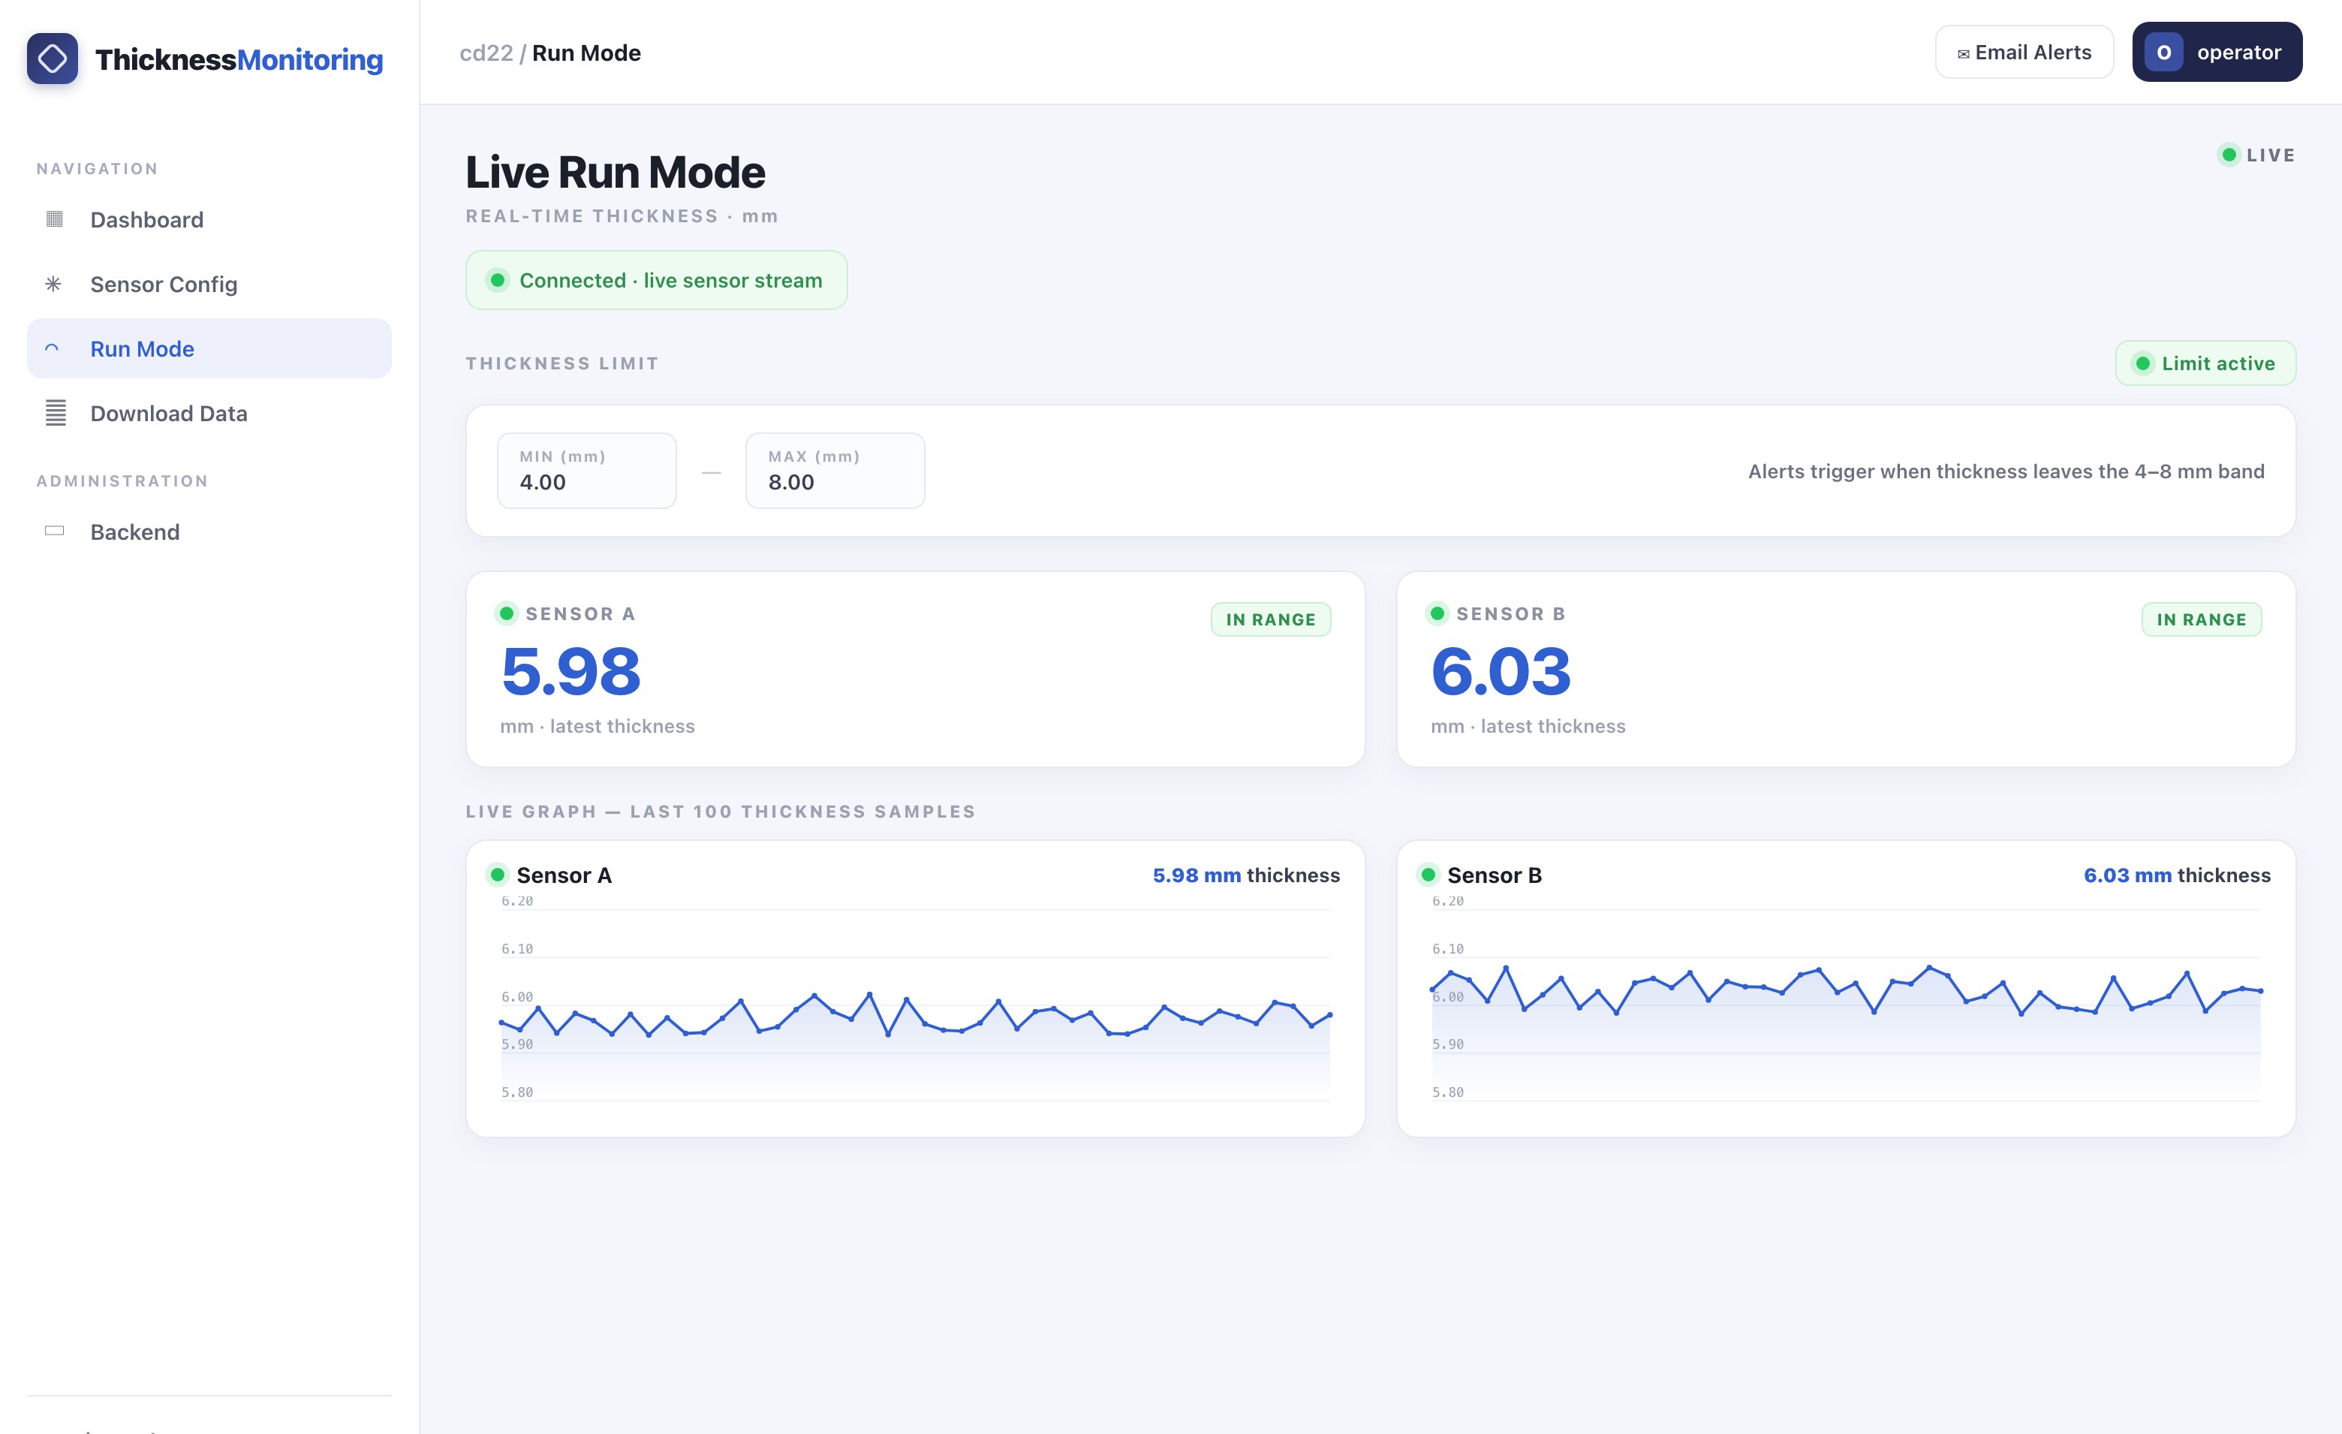The height and width of the screenshot is (1434, 2342).
Task: Click the LIVE status text
Action: (x=2271, y=155)
